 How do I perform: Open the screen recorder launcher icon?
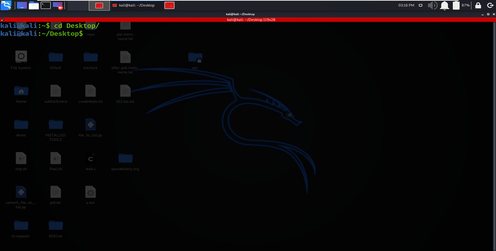pyautogui.click(x=57, y=5)
